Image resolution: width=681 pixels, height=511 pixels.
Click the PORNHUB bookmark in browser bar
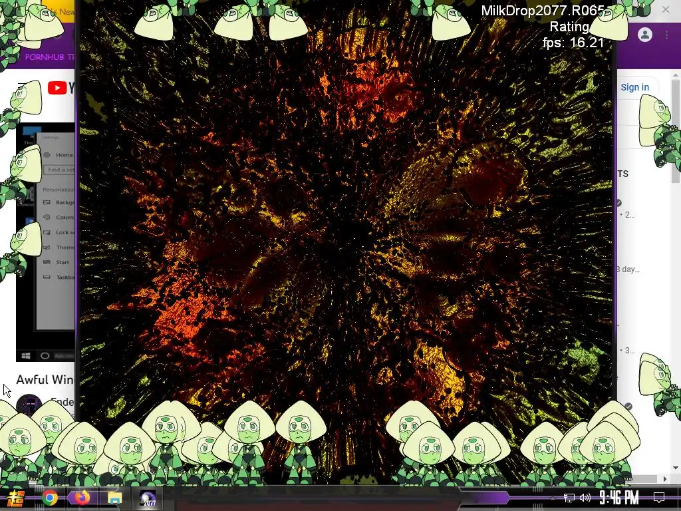pos(49,57)
